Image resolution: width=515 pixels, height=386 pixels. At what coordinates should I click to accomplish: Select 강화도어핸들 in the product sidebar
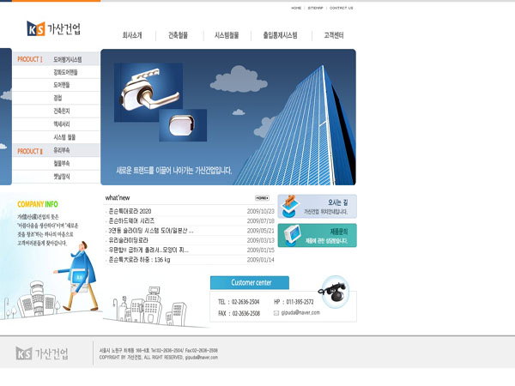[65, 73]
